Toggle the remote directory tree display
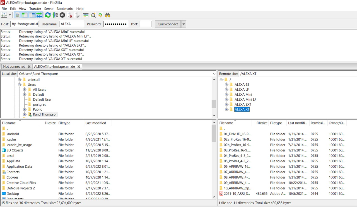 click(32, 15)
